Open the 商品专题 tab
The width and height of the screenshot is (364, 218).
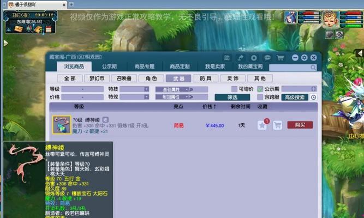(x=145, y=66)
